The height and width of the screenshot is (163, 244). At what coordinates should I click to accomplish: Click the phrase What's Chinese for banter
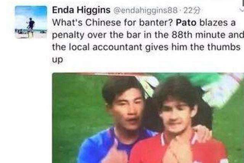(x=112, y=23)
